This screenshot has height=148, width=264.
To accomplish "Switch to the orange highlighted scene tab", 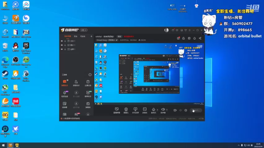I will pyautogui.click(x=68, y=36).
